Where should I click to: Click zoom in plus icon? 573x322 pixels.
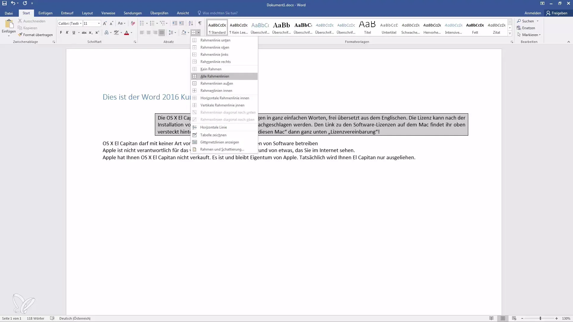(557, 318)
